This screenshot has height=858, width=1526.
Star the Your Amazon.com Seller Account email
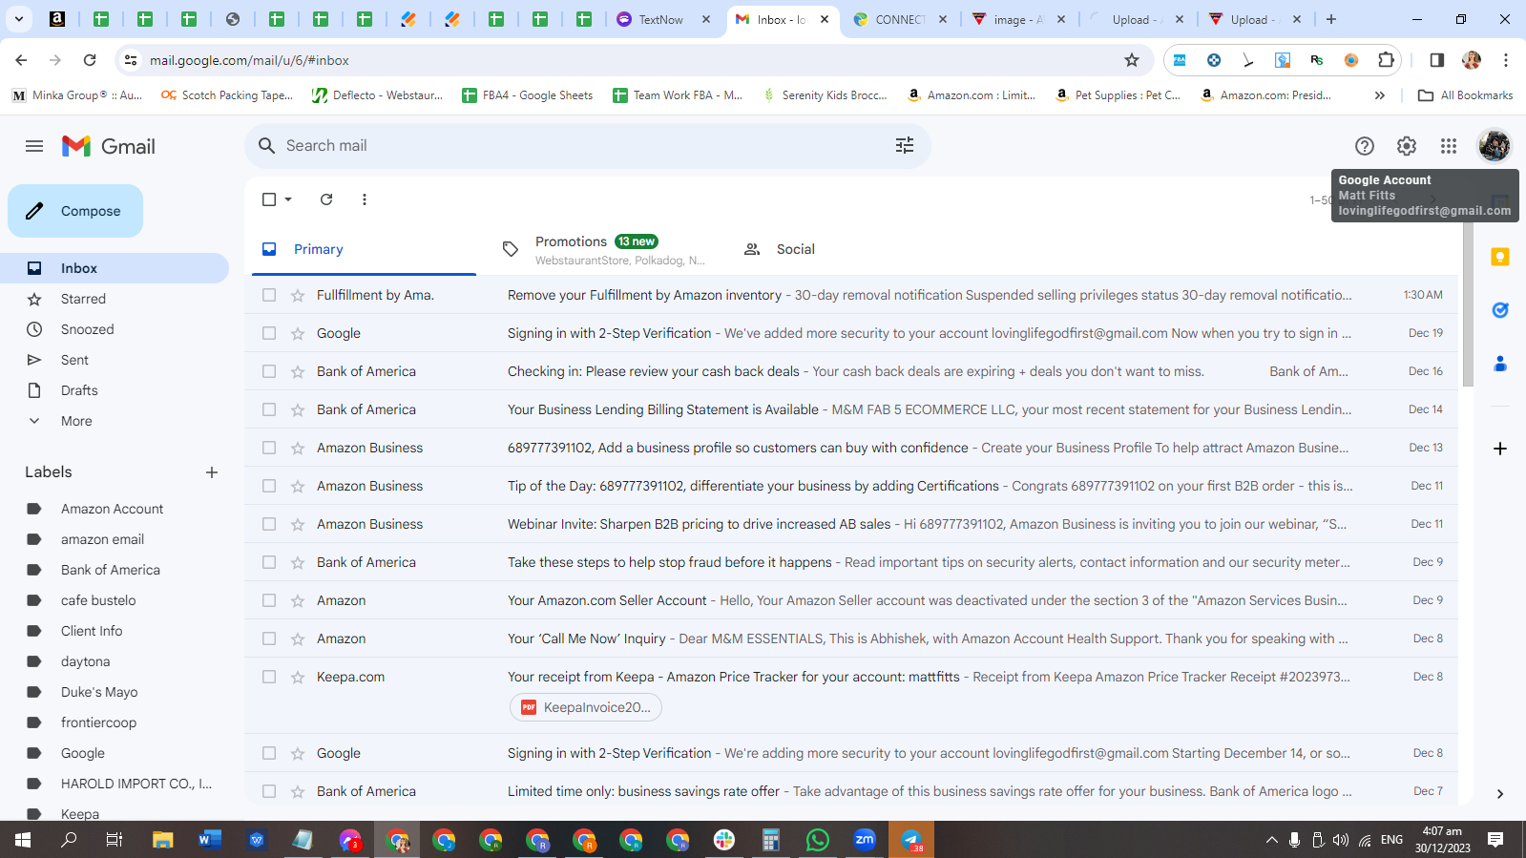click(x=298, y=600)
